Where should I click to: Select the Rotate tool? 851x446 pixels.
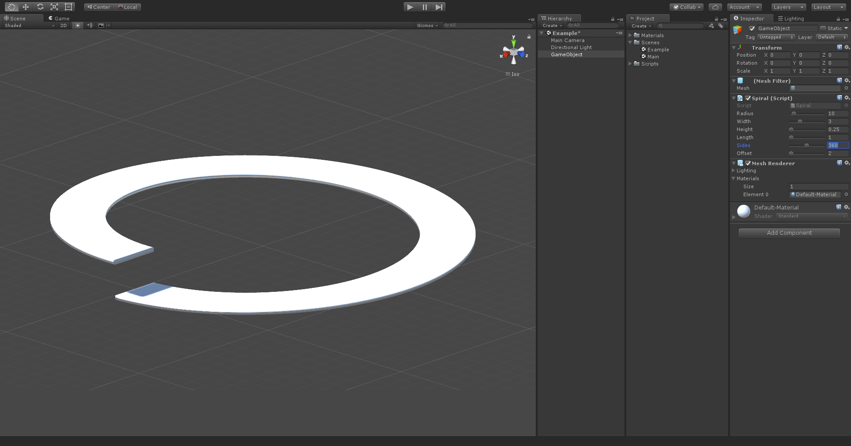[x=40, y=7]
